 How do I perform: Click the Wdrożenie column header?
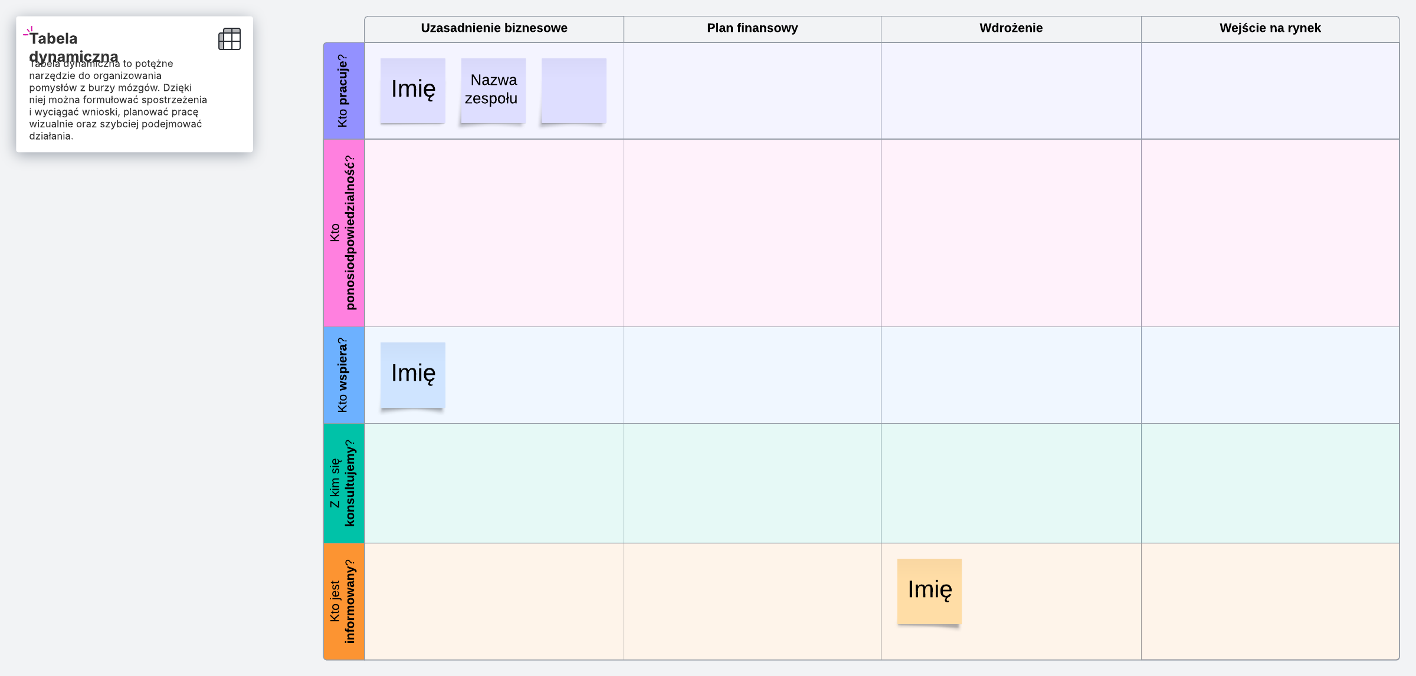pos(1011,28)
